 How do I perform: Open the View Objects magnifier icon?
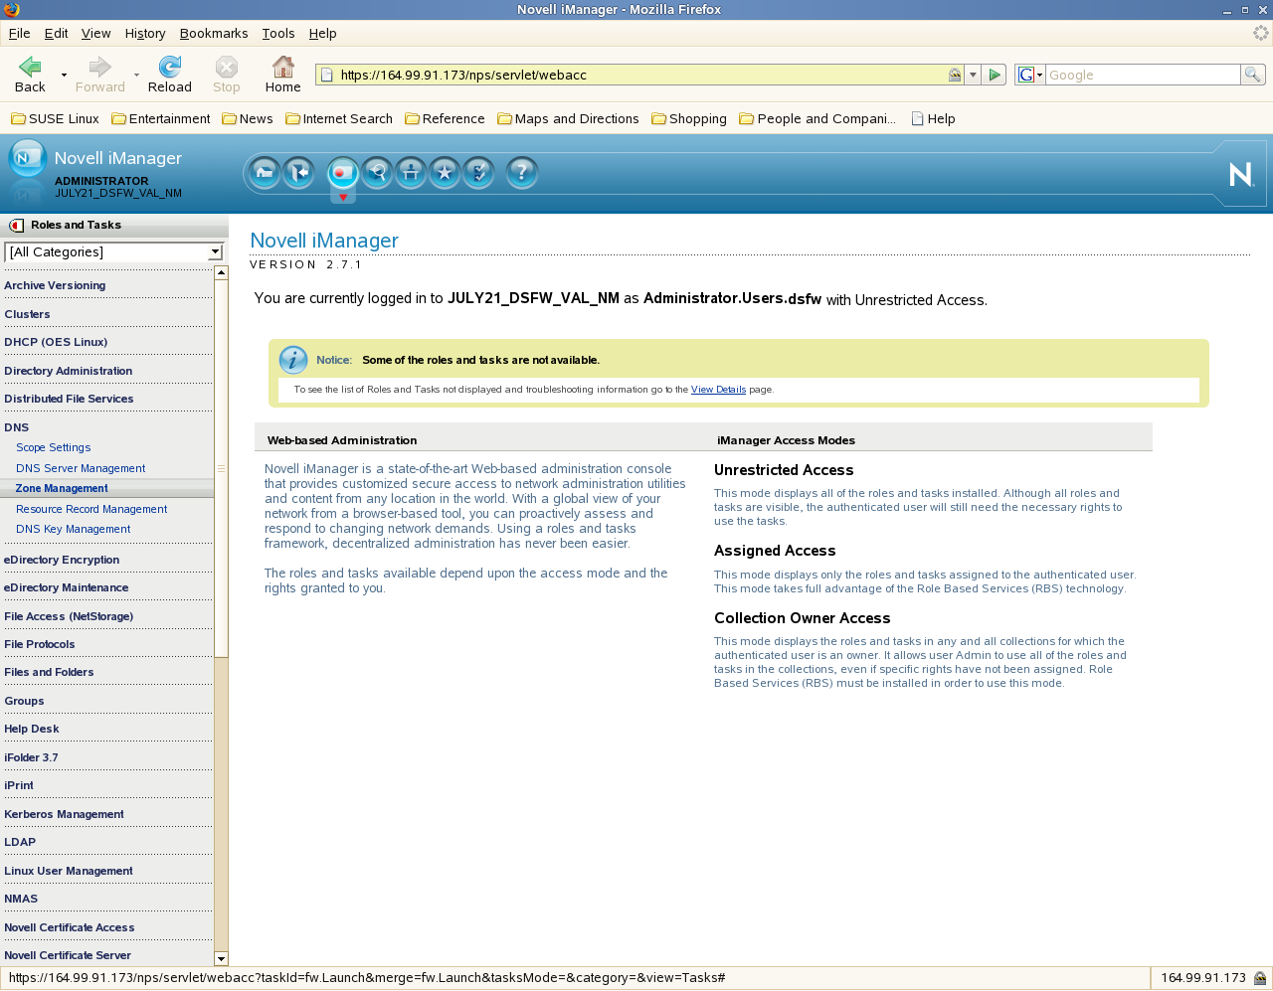pos(377,173)
